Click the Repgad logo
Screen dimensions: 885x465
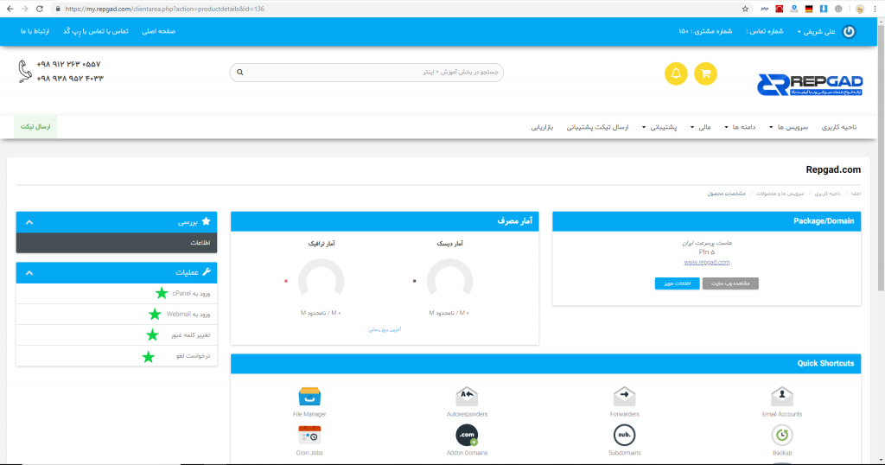[x=810, y=85]
